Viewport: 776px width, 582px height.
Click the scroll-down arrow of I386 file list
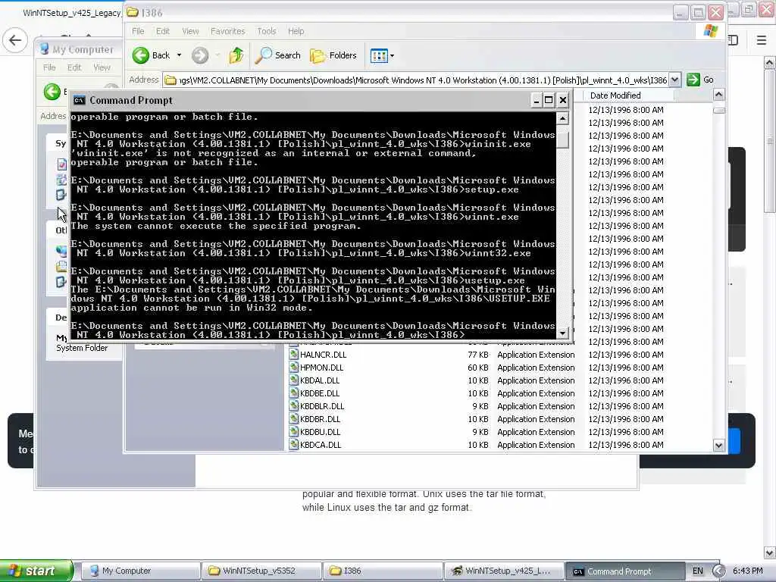(718, 446)
